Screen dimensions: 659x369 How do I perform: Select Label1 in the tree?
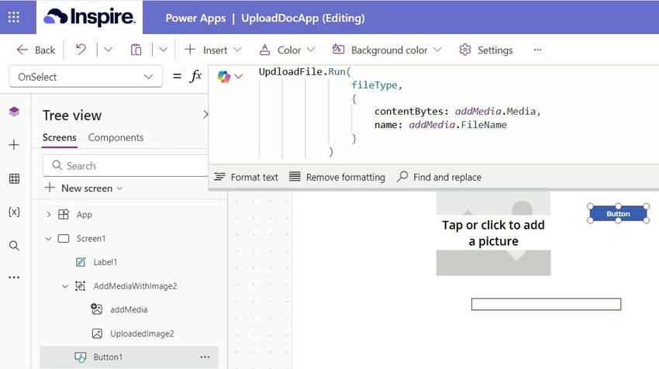pyautogui.click(x=105, y=262)
